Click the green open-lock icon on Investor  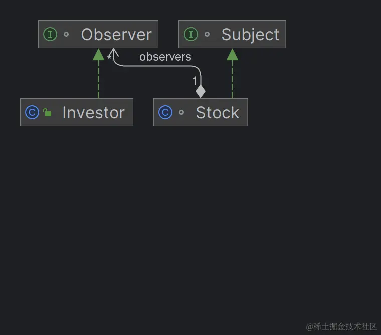tap(47, 112)
